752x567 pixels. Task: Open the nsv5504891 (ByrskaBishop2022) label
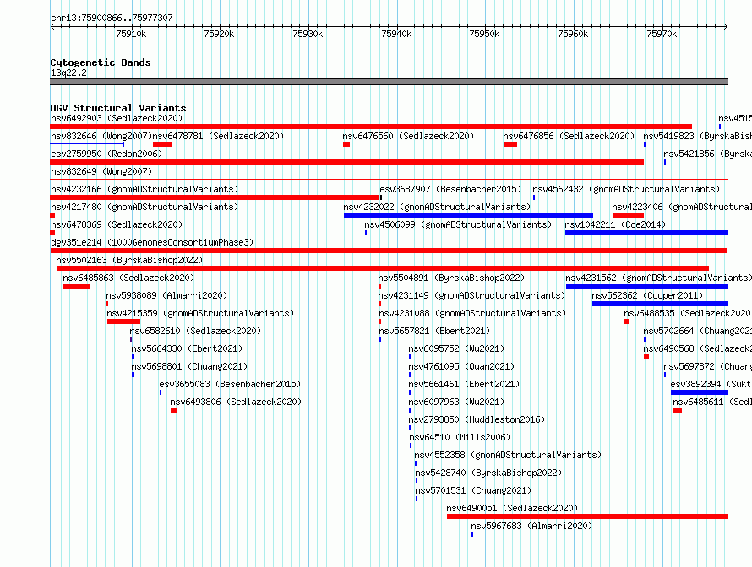point(451,278)
